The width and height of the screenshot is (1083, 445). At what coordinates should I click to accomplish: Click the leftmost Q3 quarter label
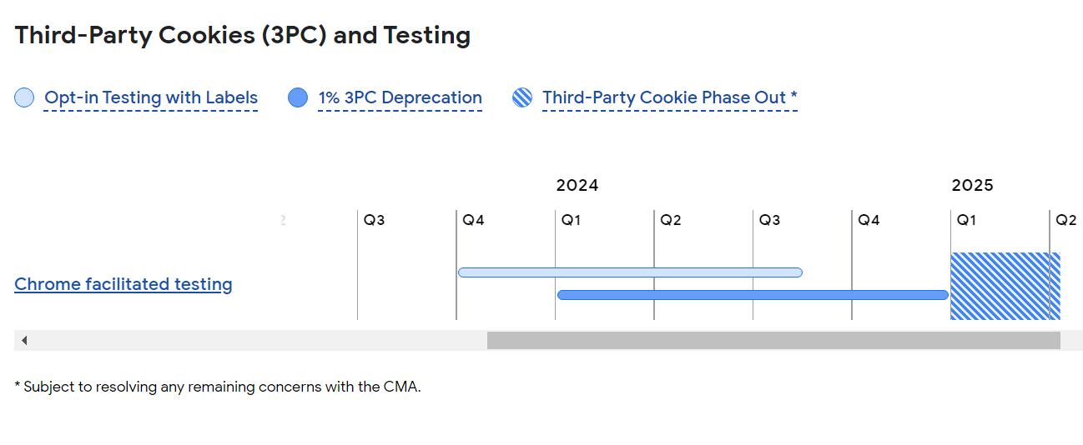(x=375, y=221)
